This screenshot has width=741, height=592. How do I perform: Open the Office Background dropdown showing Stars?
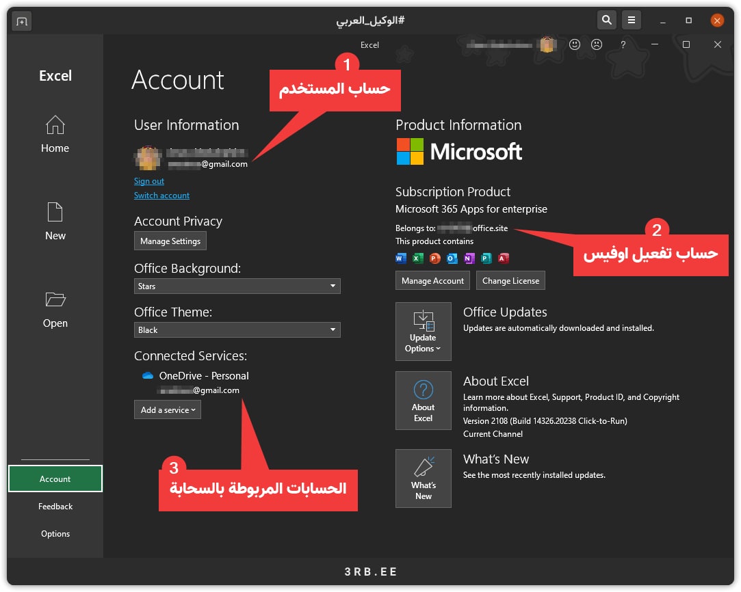click(x=237, y=286)
